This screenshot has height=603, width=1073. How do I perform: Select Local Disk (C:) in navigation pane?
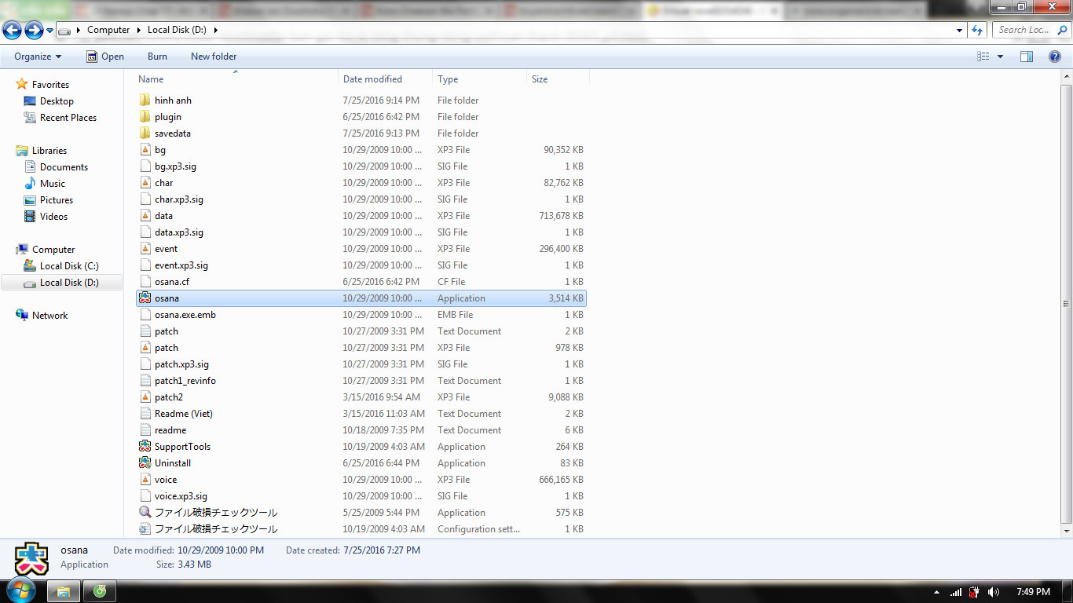(x=69, y=266)
